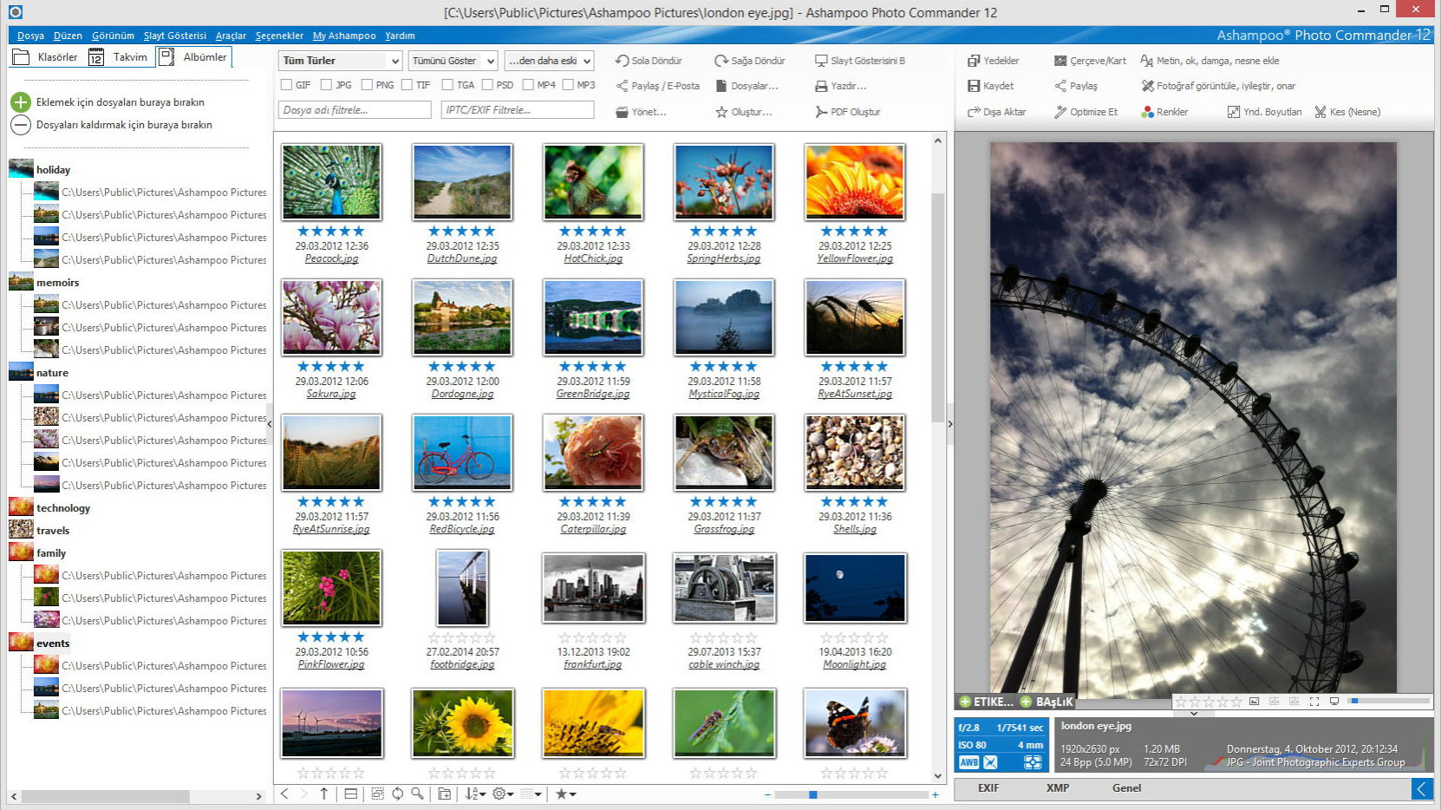1441x810 pixels.
Task: Enable the JPG file type checkbox
Action: pos(326,85)
